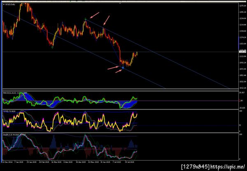Click the 1072.84 price axis label
Viewport: 247px width, 171px height.
coord(243,69)
